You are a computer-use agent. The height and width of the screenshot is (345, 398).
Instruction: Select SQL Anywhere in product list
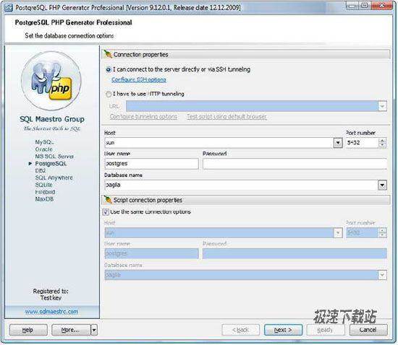pyautogui.click(x=54, y=178)
